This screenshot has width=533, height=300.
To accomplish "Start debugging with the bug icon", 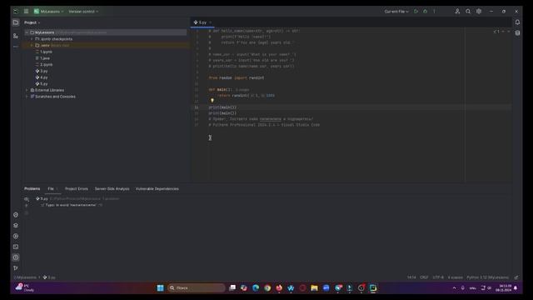I will 425,11.
